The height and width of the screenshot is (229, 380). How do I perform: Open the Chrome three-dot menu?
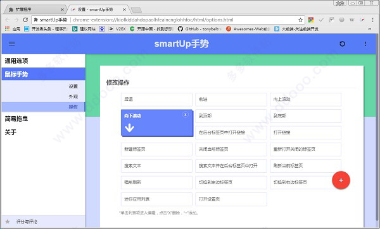(373, 20)
